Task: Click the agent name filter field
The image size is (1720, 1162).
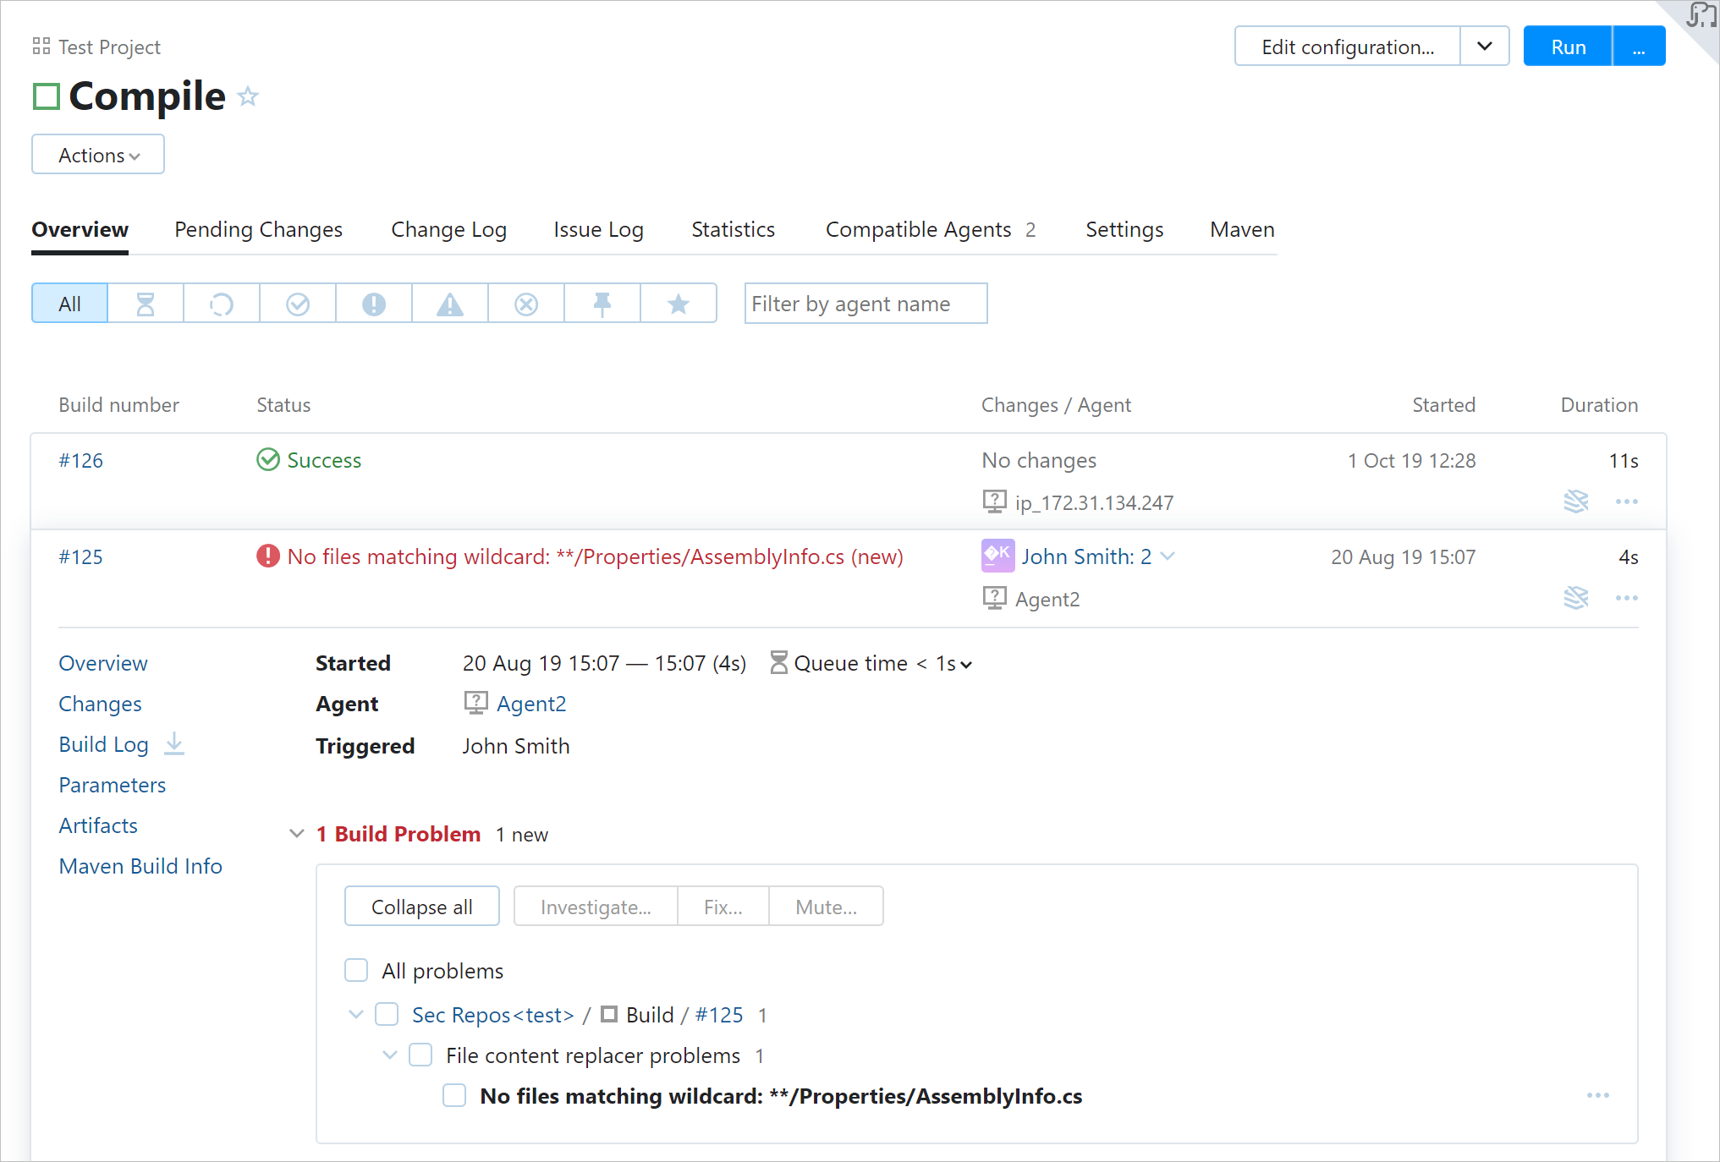Action: click(x=865, y=303)
